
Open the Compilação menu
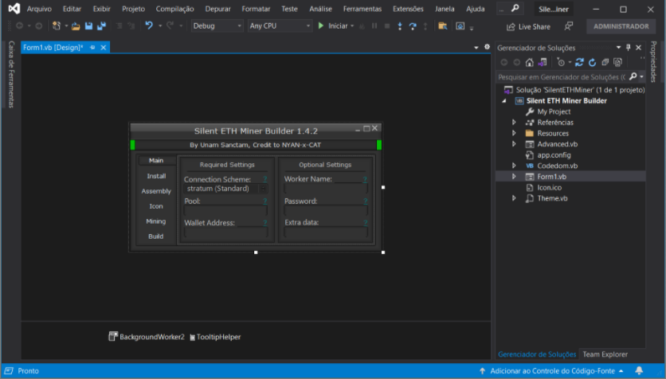point(174,9)
